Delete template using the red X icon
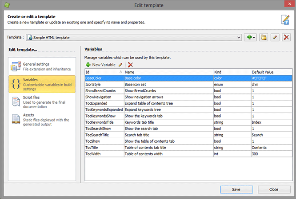This screenshot has width=296, height=199. [286, 37]
